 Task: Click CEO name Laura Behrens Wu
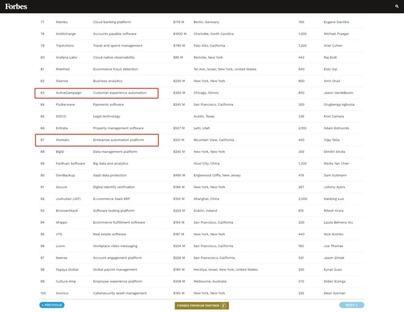(338, 222)
